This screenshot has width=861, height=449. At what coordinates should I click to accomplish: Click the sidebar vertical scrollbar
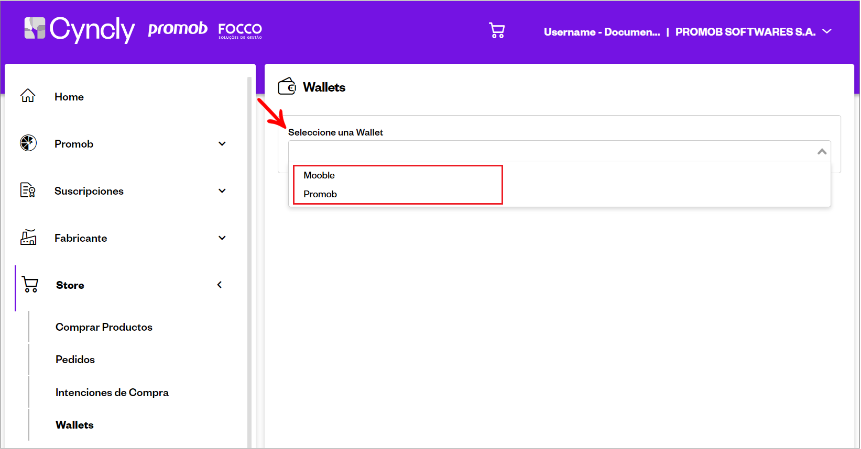pyautogui.click(x=249, y=262)
